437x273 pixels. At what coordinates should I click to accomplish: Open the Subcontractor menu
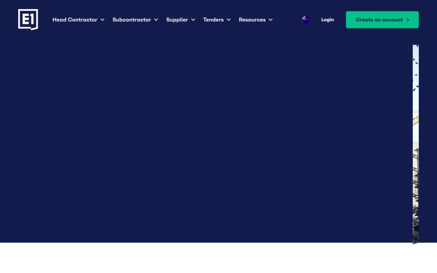[x=132, y=20]
